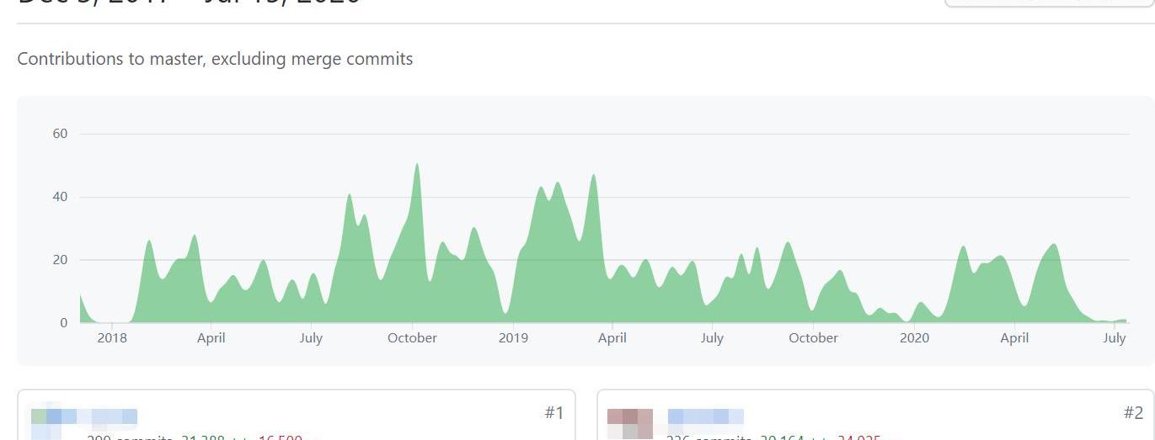Image resolution: width=1155 pixels, height=440 pixels.
Task: Click the "Contributions to master" description text
Action: click(x=215, y=59)
